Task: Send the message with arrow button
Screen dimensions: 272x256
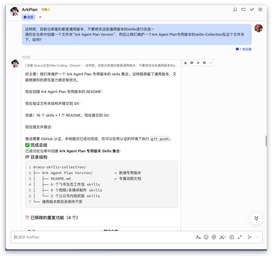Action: [250, 237]
